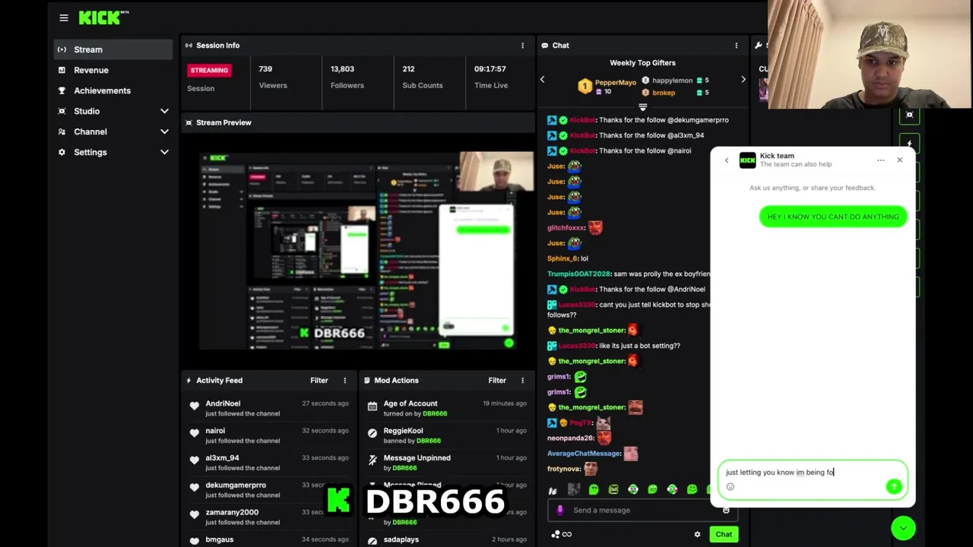Viewport: 973px width, 547px height.
Task: Send the support message with green arrow
Action: 894,486
